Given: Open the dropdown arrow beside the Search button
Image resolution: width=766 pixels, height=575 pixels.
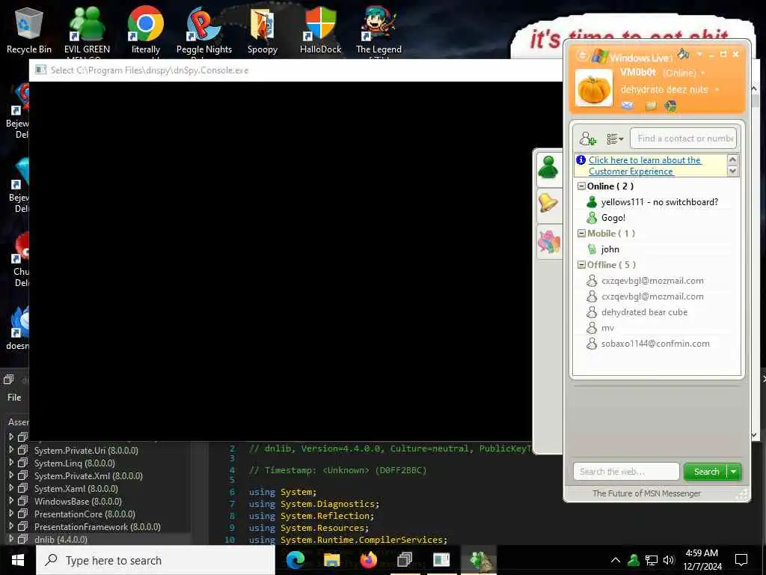Looking at the screenshot, I should [x=734, y=472].
